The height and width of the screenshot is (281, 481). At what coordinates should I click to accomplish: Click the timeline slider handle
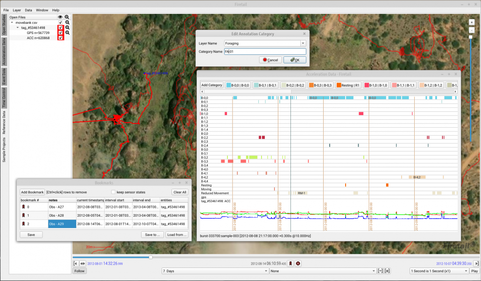click(x=151, y=257)
